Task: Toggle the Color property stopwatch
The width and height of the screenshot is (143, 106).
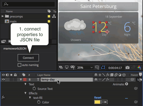Action: click(x=39, y=102)
